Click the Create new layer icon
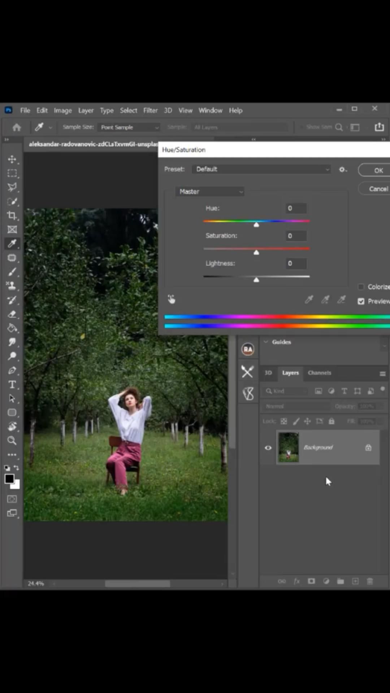Image resolution: width=390 pixels, height=693 pixels. 355,581
